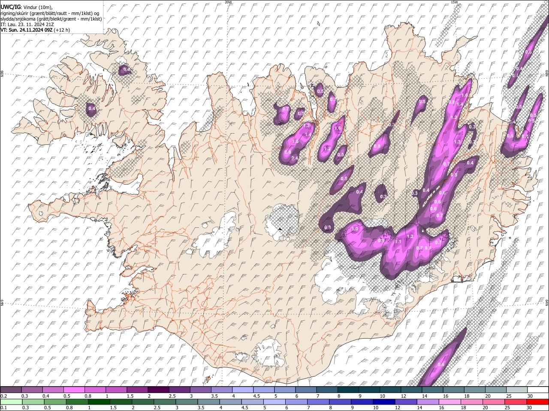Select bottom legend lavender swatch between 14 and 16
The image size is (549, 411).
point(428,402)
